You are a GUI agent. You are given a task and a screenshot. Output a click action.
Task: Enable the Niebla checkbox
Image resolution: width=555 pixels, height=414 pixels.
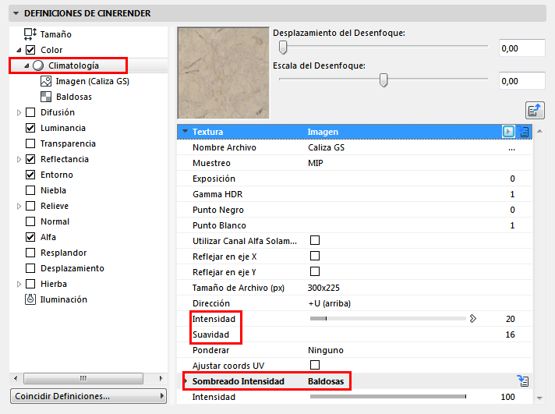[30, 190]
